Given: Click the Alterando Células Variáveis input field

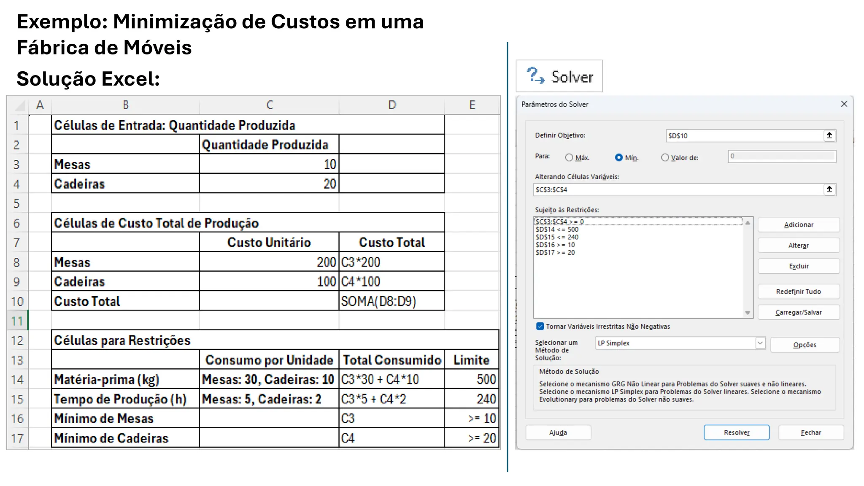Looking at the screenshot, I should click(x=678, y=189).
